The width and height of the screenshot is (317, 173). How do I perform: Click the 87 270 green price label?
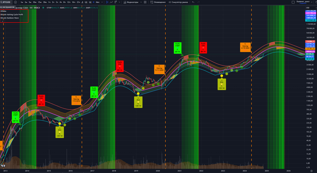[x=310, y=54]
